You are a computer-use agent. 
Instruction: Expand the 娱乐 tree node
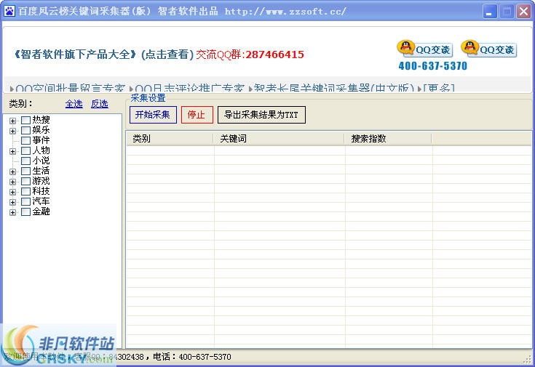click(x=12, y=131)
